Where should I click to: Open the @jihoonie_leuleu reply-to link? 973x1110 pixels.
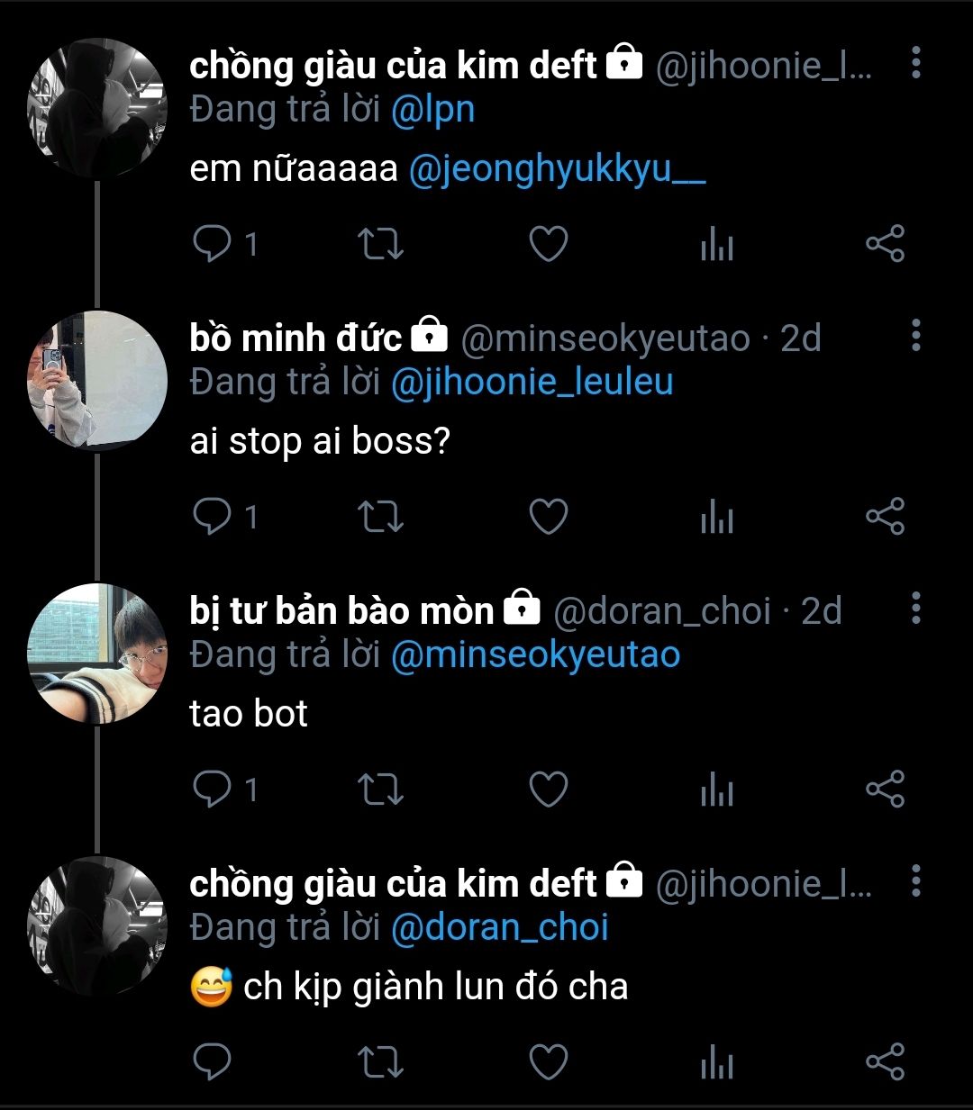[x=532, y=382]
